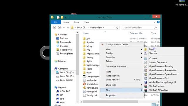Select the Sqlite folder

click(x=89, y=61)
